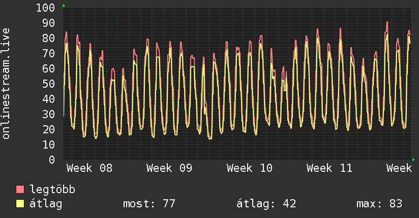This screenshot has width=419, height=218.
Task: Select the 'átlag: 42' statistic
Action: [x=266, y=204]
